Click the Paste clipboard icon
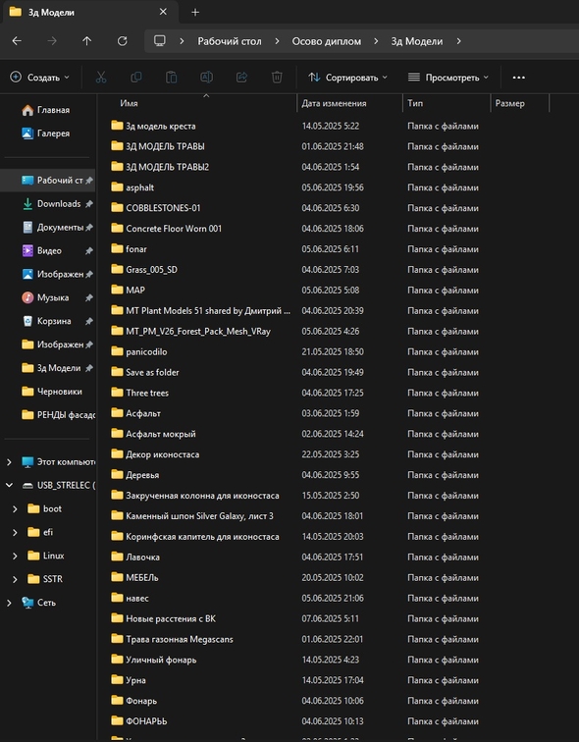 point(171,78)
